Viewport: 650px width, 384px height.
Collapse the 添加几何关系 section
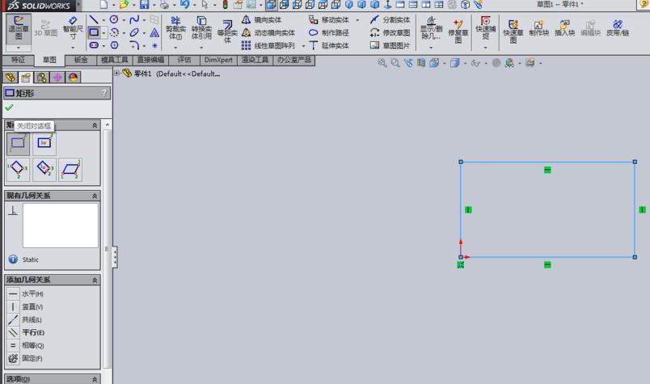pos(95,281)
